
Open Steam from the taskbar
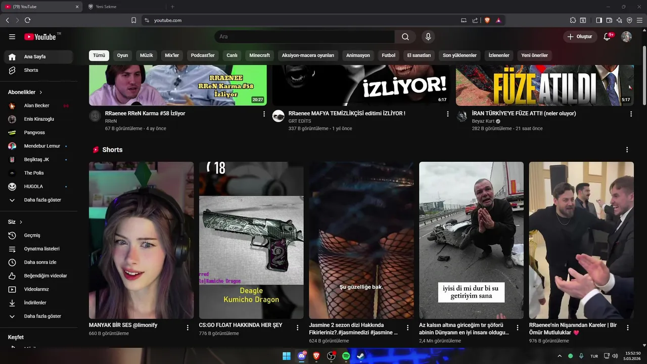pyautogui.click(x=360, y=356)
